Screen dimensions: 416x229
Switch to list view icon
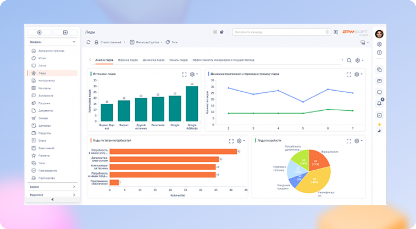pos(215,32)
